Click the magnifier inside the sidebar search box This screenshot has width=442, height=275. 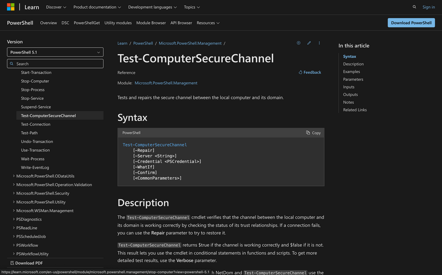click(11, 63)
